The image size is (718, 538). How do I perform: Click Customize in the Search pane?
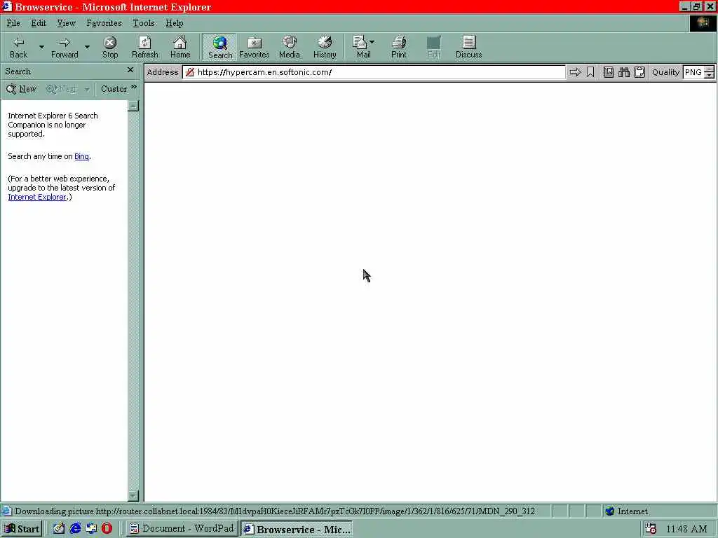[x=114, y=89]
